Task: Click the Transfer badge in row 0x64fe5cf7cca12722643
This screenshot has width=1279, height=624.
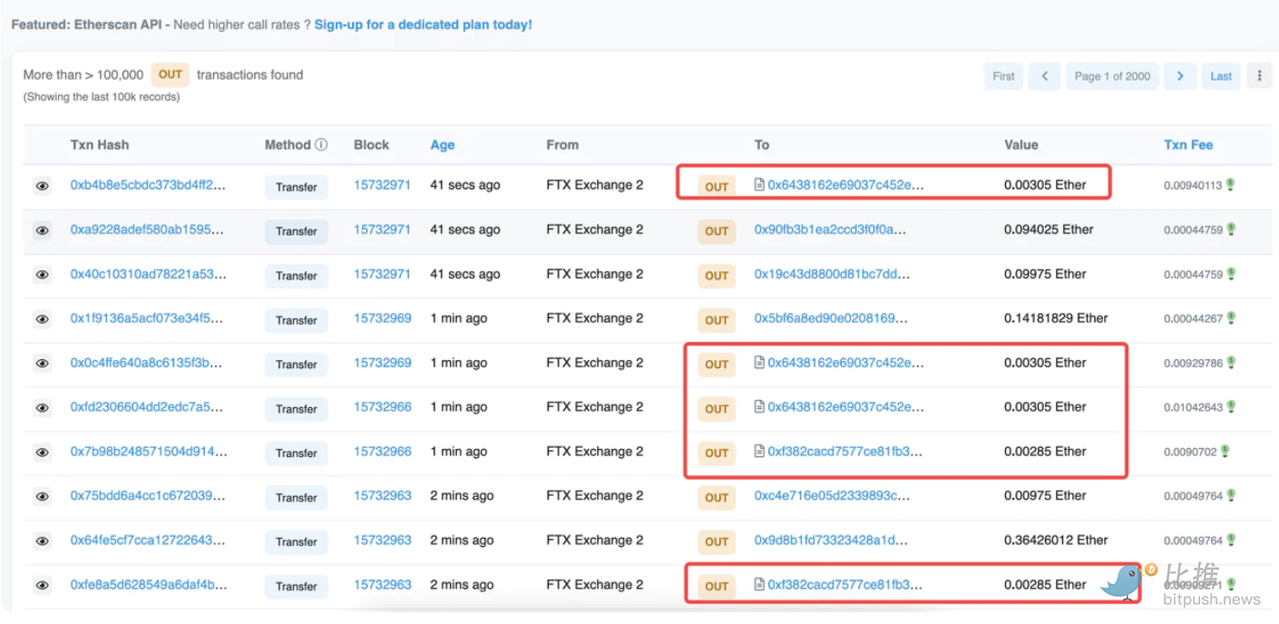Action: [297, 542]
